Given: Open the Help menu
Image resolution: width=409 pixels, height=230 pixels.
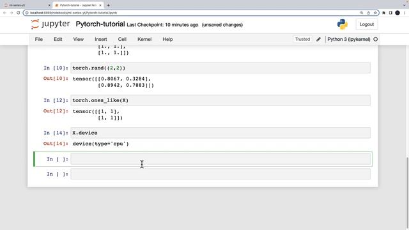Looking at the screenshot, I should [x=167, y=39].
